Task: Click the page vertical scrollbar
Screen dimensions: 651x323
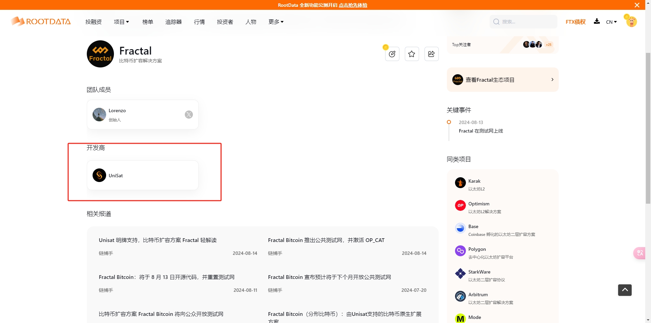Action: 648,128
